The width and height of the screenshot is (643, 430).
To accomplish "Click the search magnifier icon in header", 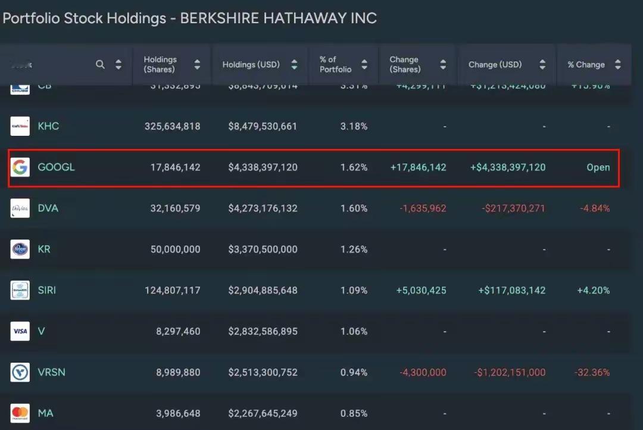I will 100,64.
